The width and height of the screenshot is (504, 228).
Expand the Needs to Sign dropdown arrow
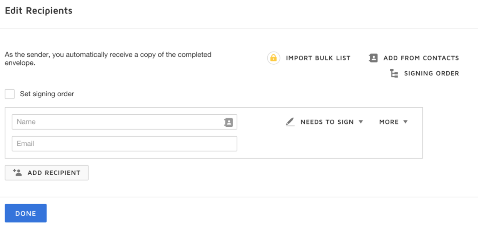pos(361,122)
